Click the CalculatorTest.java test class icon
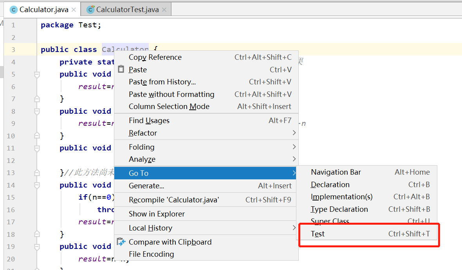The width and height of the screenshot is (462, 270). (x=90, y=10)
